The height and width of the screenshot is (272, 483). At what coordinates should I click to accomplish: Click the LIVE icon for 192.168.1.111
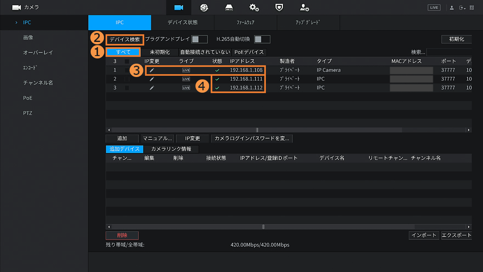coord(186,79)
